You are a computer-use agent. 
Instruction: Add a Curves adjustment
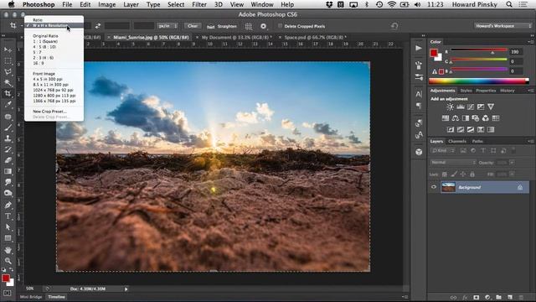(x=471, y=107)
